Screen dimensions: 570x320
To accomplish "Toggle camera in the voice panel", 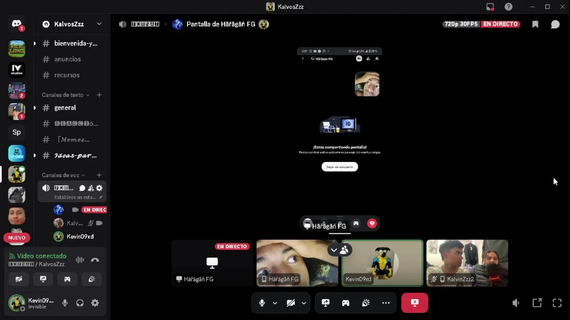I will point(19,279).
